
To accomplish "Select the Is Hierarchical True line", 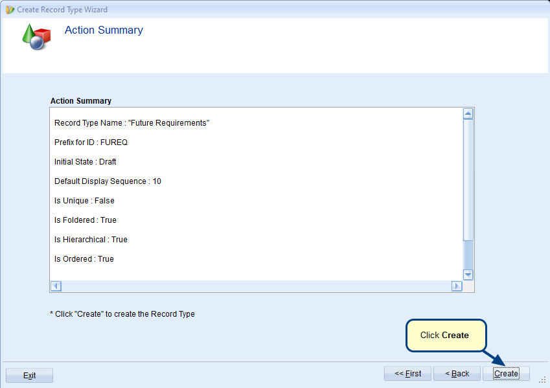I will pos(91,240).
